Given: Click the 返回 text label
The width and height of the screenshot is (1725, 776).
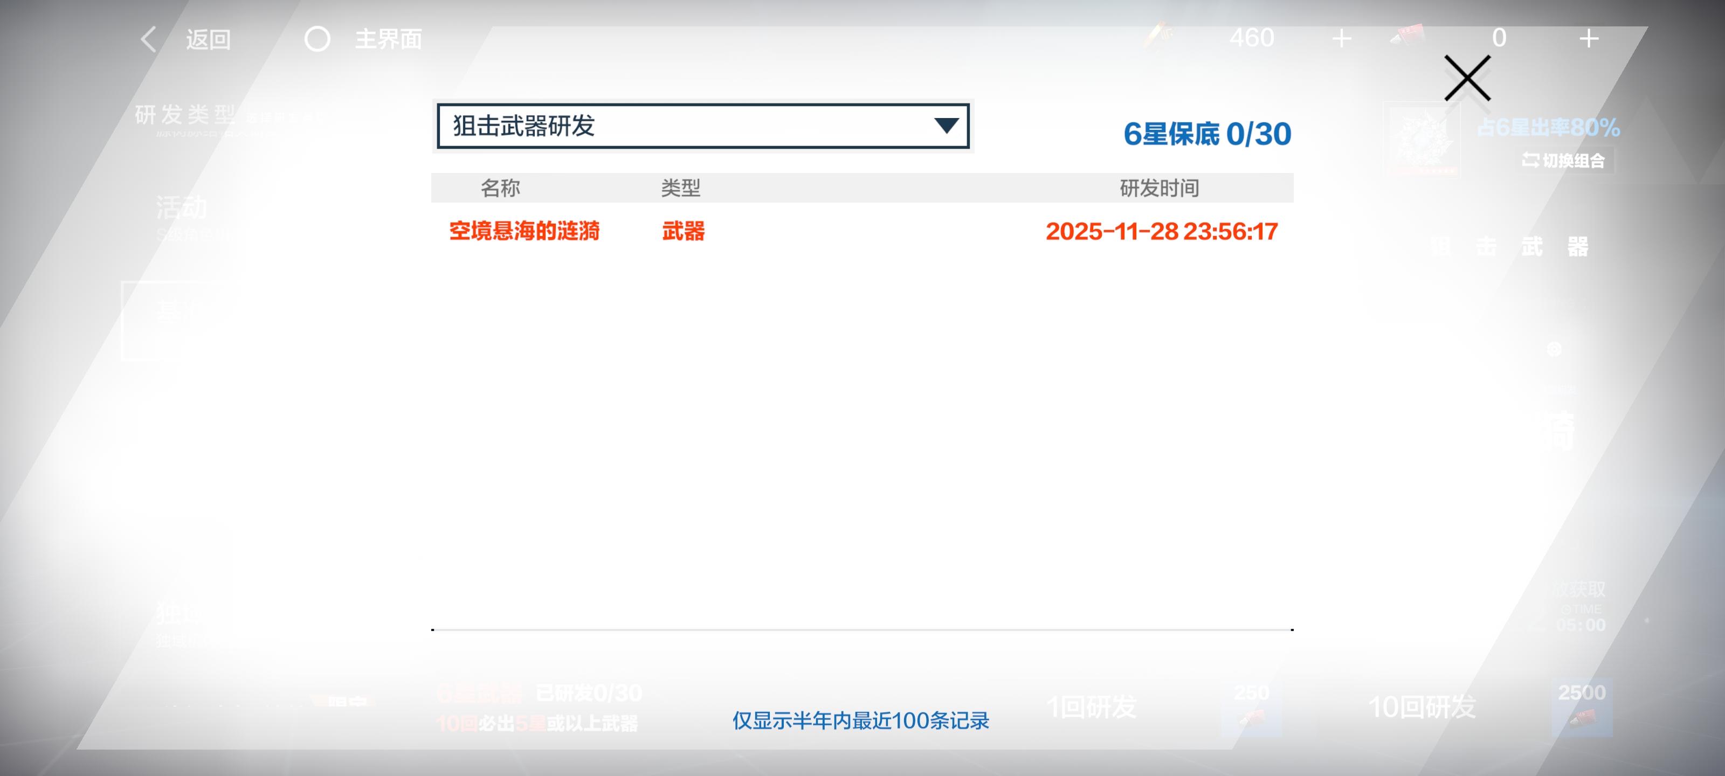Looking at the screenshot, I should (x=208, y=39).
